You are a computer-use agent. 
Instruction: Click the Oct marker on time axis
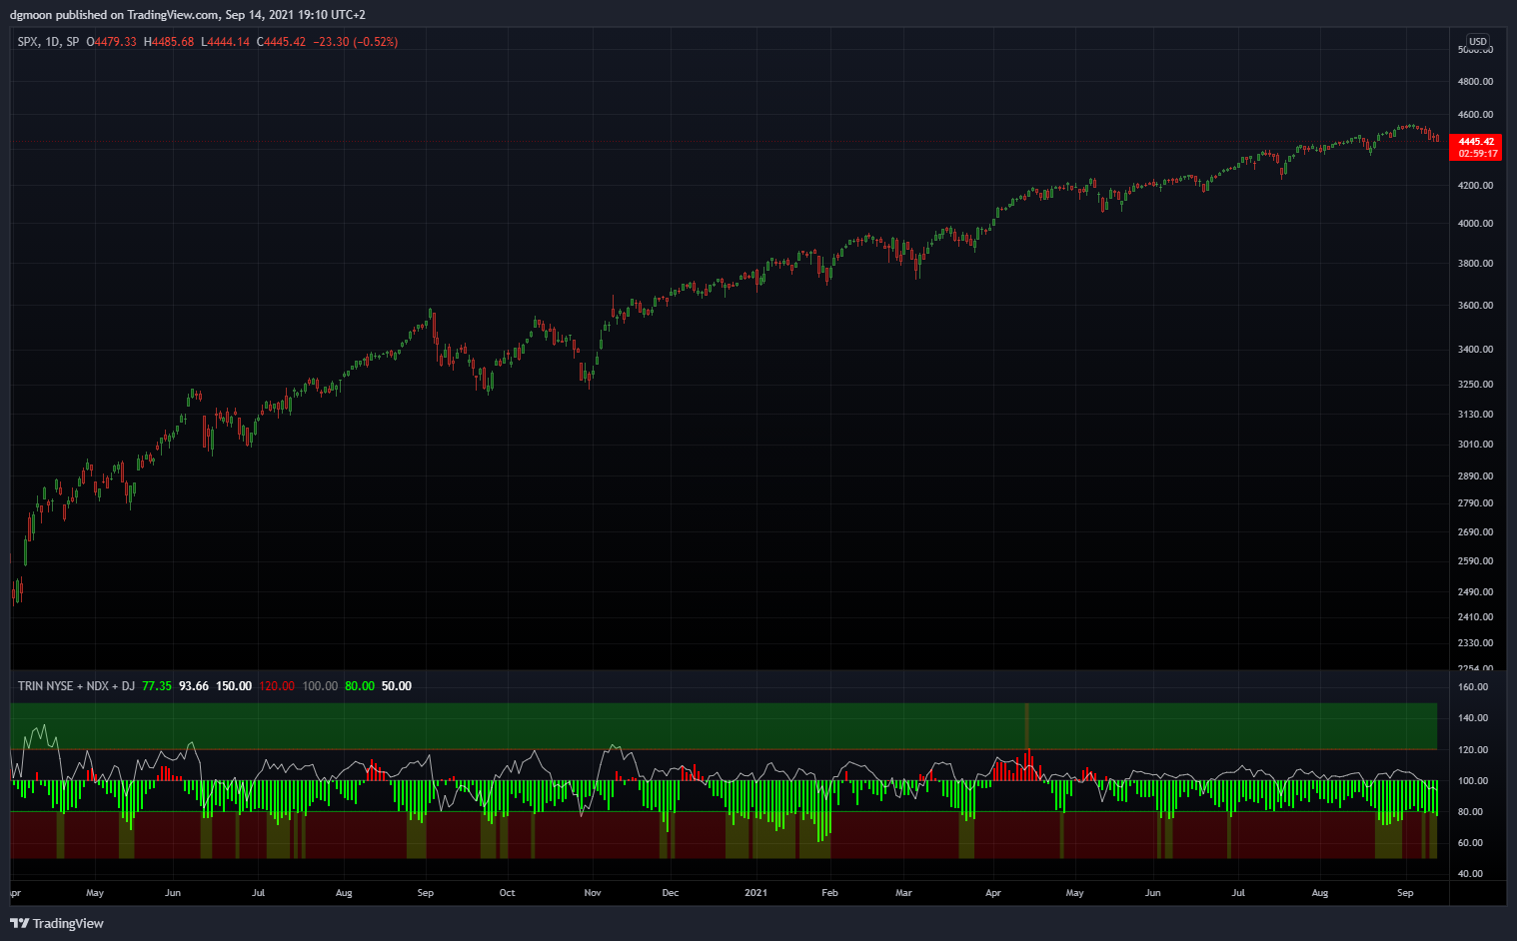507,893
